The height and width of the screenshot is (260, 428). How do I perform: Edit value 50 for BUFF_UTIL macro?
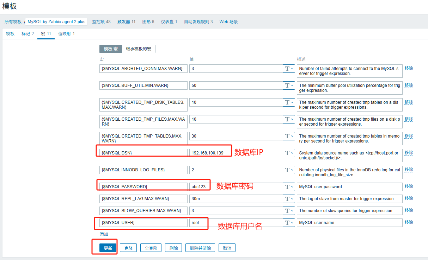coord(236,85)
